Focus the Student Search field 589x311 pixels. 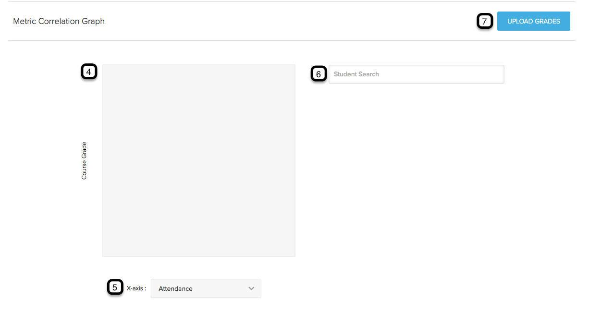416,74
